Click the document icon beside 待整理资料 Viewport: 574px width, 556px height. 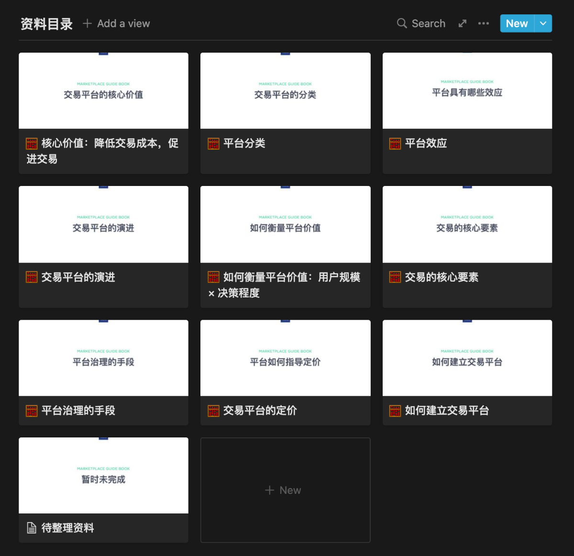tap(32, 528)
